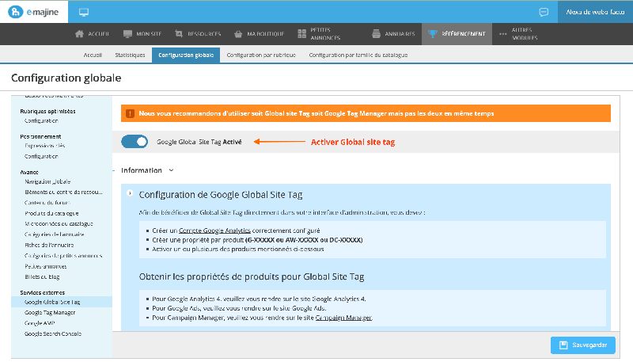Switch to the Accueil sub-tab
Screen dimensions: 633x362
pyautogui.click(x=93, y=55)
